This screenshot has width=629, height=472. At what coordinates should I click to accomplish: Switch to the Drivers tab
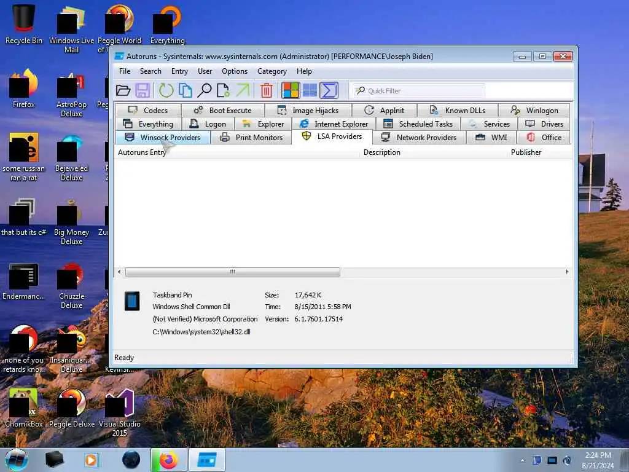(544, 124)
